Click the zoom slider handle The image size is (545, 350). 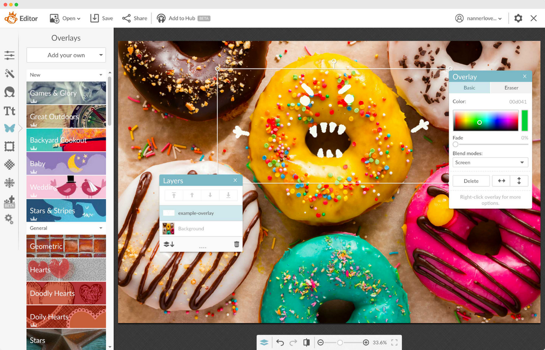[340, 343]
